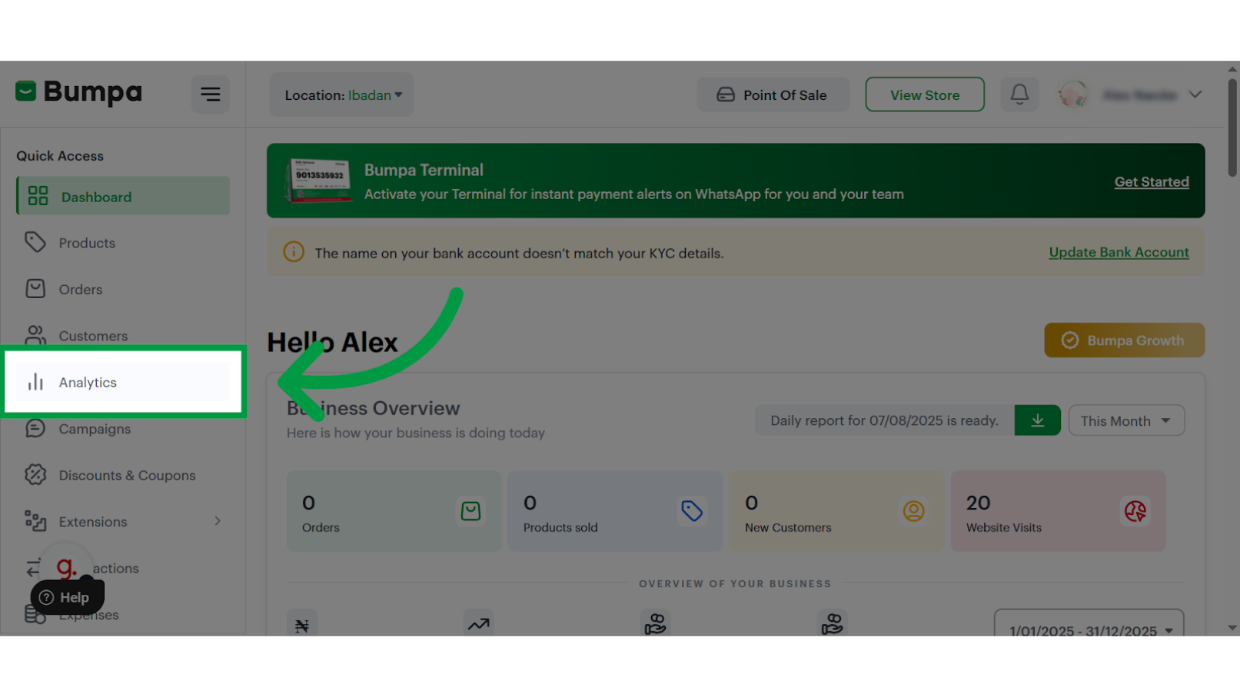Viewport: 1240px width, 697px height.
Task: Click the Campaigns chat bubble icon
Action: [x=35, y=428]
